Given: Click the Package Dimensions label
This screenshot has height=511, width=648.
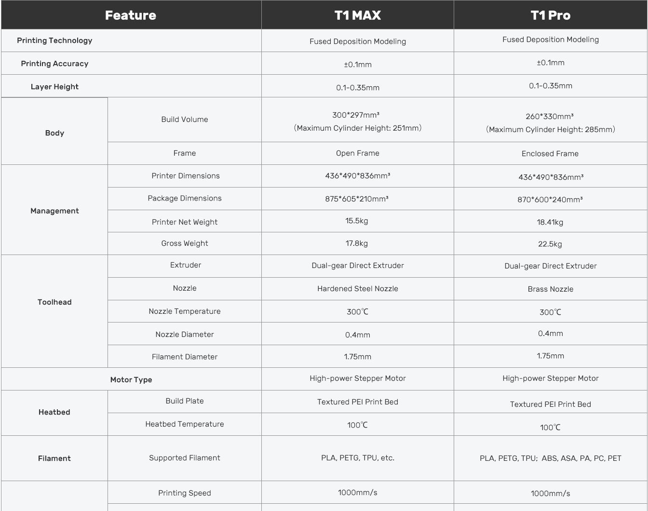Looking at the screenshot, I should (x=185, y=198).
